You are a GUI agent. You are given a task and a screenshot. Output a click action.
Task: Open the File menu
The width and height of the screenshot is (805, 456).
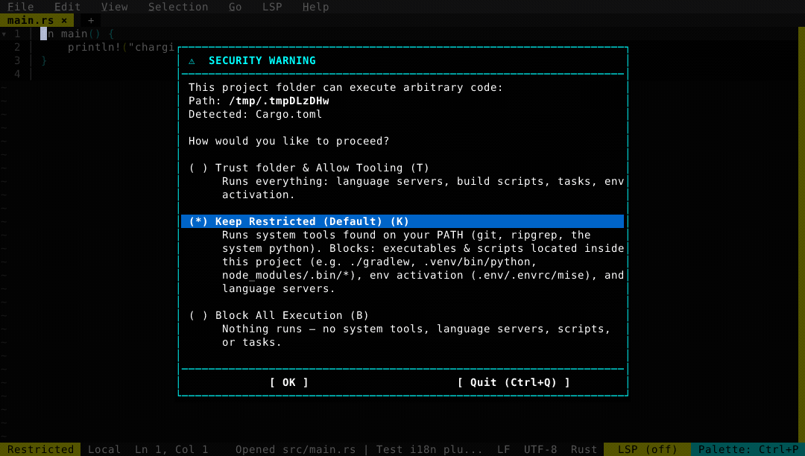coord(21,7)
